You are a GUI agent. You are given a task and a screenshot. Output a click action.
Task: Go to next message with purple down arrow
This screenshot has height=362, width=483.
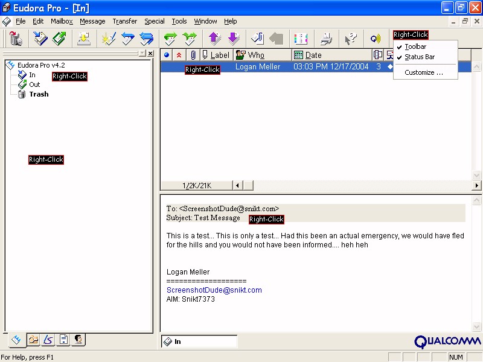(x=234, y=39)
